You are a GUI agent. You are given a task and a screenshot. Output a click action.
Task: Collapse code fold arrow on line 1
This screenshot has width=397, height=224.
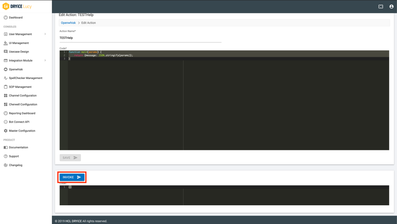67,52
